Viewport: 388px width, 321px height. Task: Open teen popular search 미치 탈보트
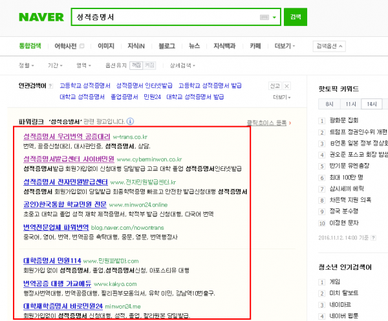click(x=344, y=293)
